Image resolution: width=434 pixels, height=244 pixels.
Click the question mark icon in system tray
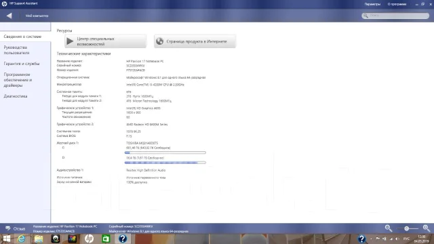[361, 239]
